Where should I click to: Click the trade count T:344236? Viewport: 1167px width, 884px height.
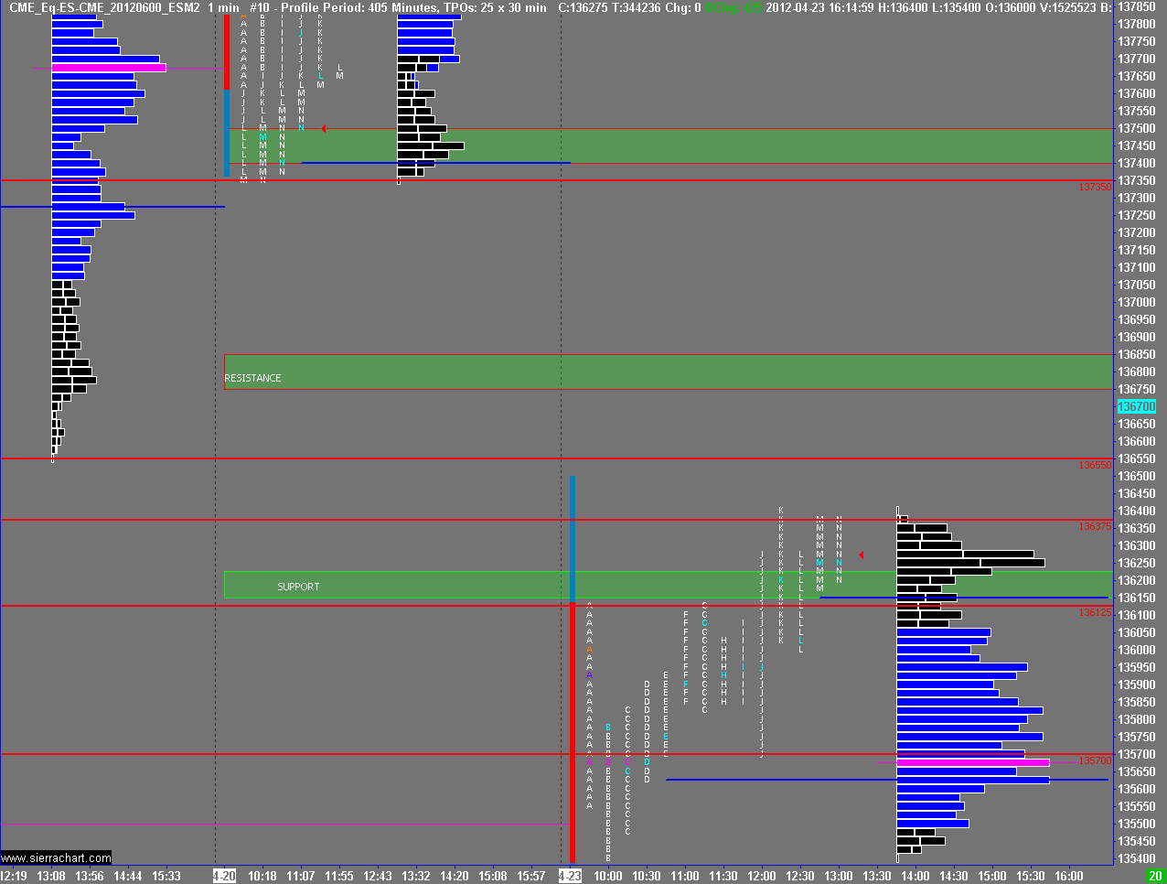tap(636, 7)
